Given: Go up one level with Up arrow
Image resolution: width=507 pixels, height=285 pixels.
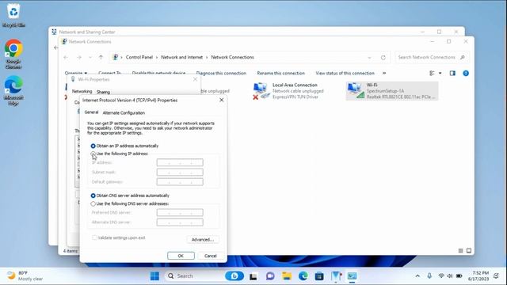Looking at the screenshot, I should pyautogui.click(x=101, y=57).
